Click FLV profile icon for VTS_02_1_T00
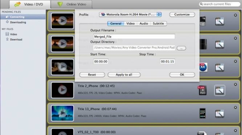Viewport: 242px width, 135px height. (x=202, y=133)
